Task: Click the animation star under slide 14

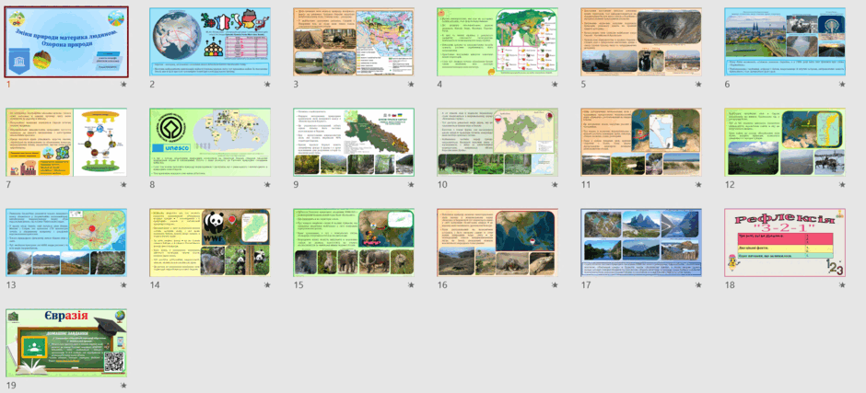Action: 267,285
